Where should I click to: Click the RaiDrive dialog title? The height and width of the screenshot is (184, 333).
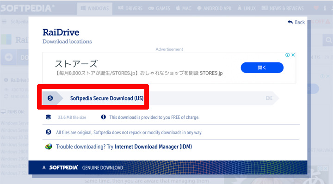pyautogui.click(x=61, y=32)
